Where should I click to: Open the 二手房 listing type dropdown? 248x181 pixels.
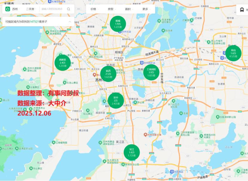[31, 9]
